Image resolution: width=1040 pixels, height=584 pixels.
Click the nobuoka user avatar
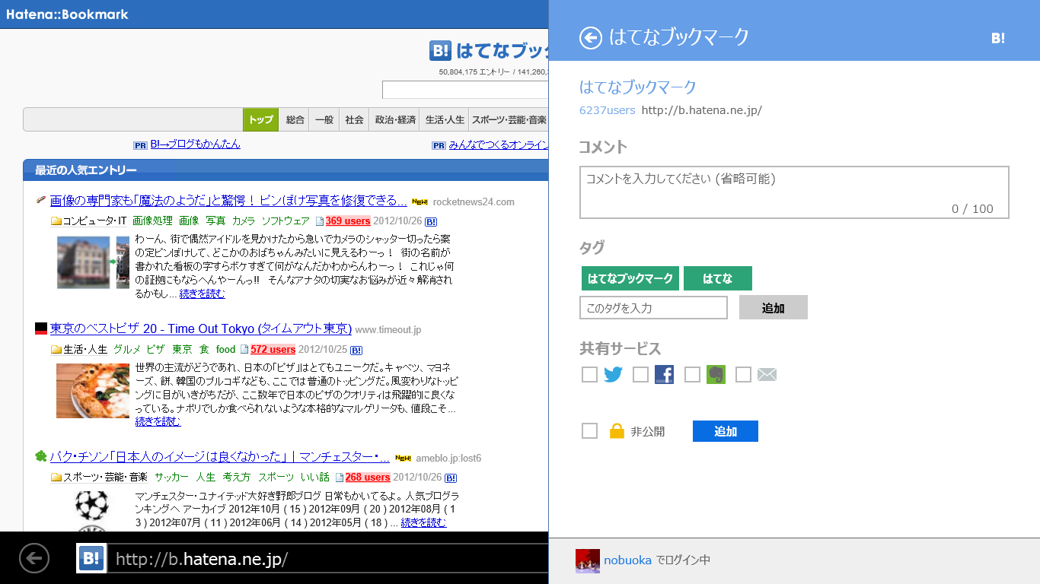tap(588, 560)
